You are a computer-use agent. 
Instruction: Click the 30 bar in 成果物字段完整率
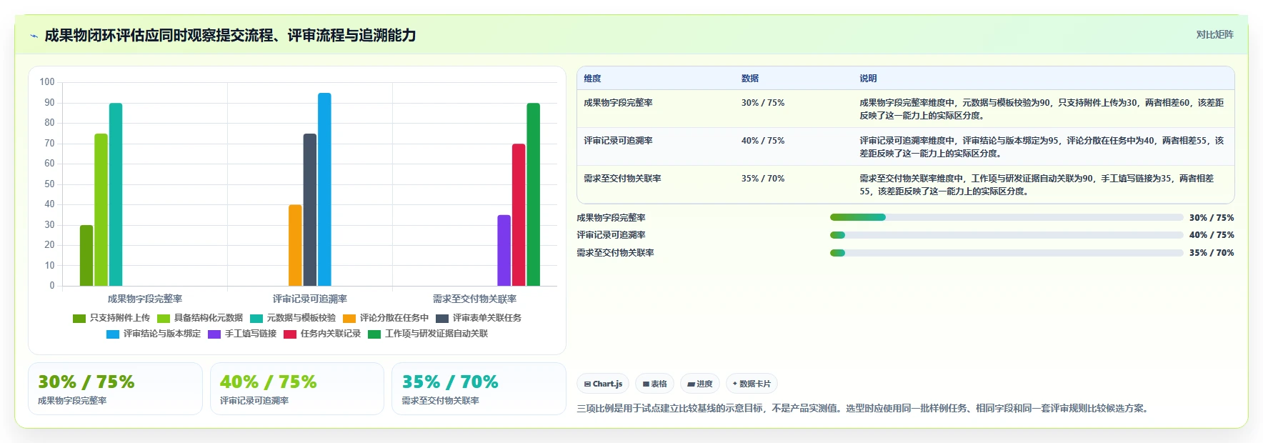pos(86,256)
